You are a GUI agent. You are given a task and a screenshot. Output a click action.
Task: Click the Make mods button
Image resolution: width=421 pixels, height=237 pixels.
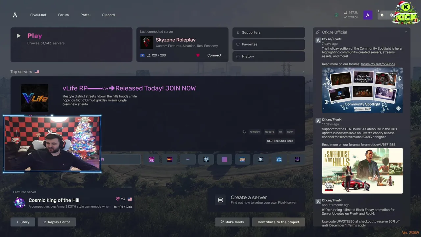(232, 222)
